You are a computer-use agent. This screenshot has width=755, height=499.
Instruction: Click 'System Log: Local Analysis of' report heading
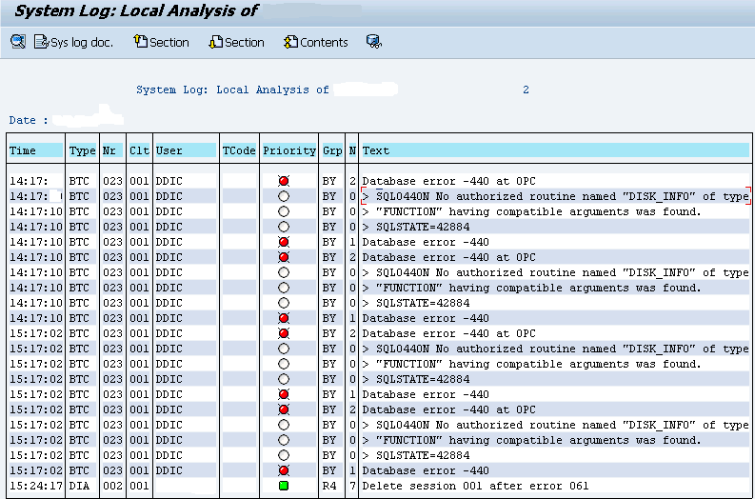(x=232, y=90)
